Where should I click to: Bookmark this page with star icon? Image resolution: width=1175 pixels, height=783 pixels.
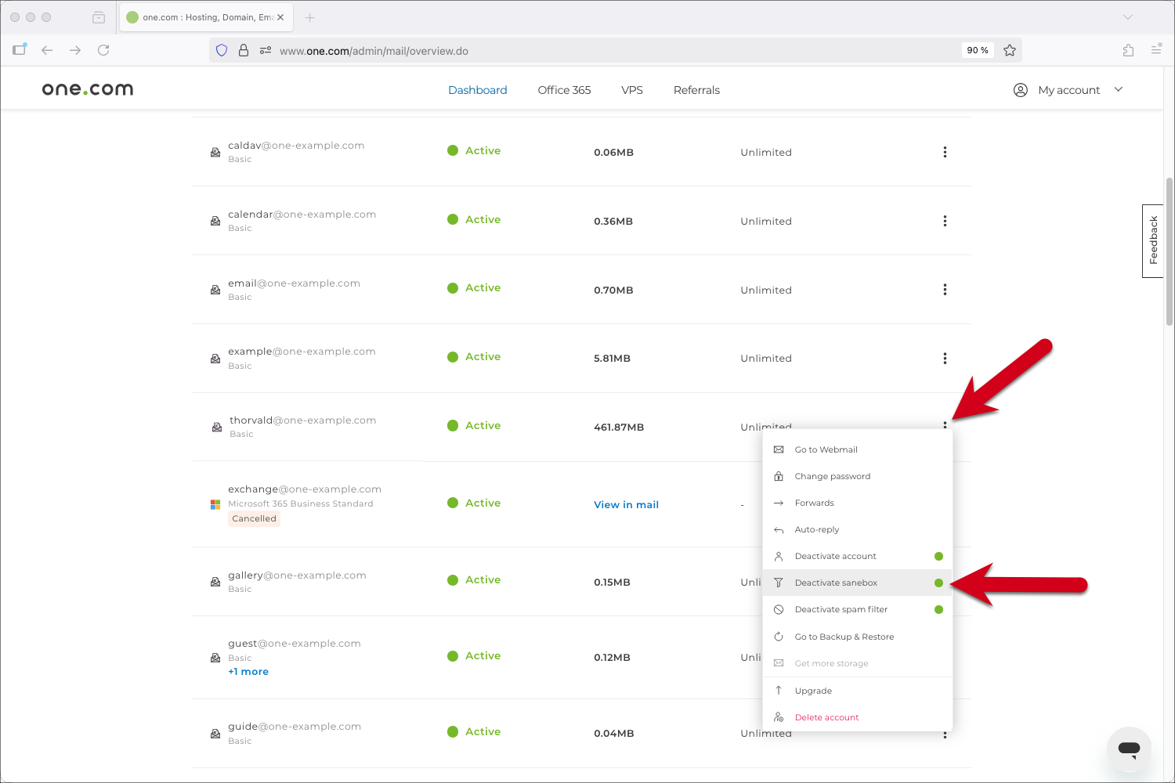tap(1010, 50)
